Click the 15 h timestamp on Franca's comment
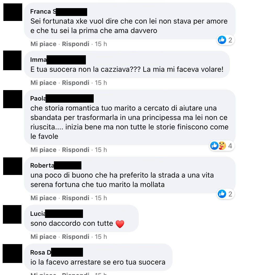Image resolution: width=256 pixels, height=275 pixels. pyautogui.click(x=101, y=44)
